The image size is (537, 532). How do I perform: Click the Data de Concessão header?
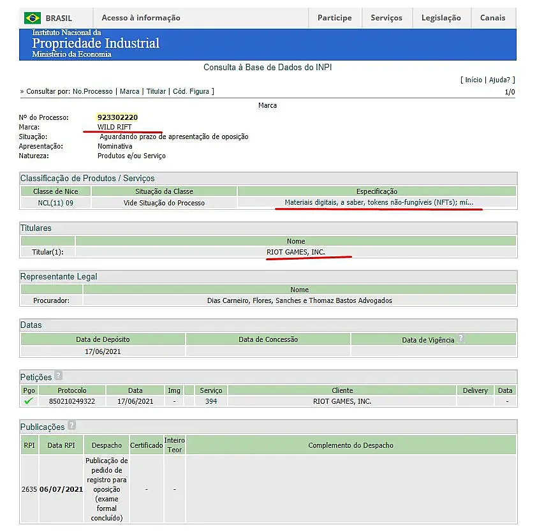tap(268, 339)
